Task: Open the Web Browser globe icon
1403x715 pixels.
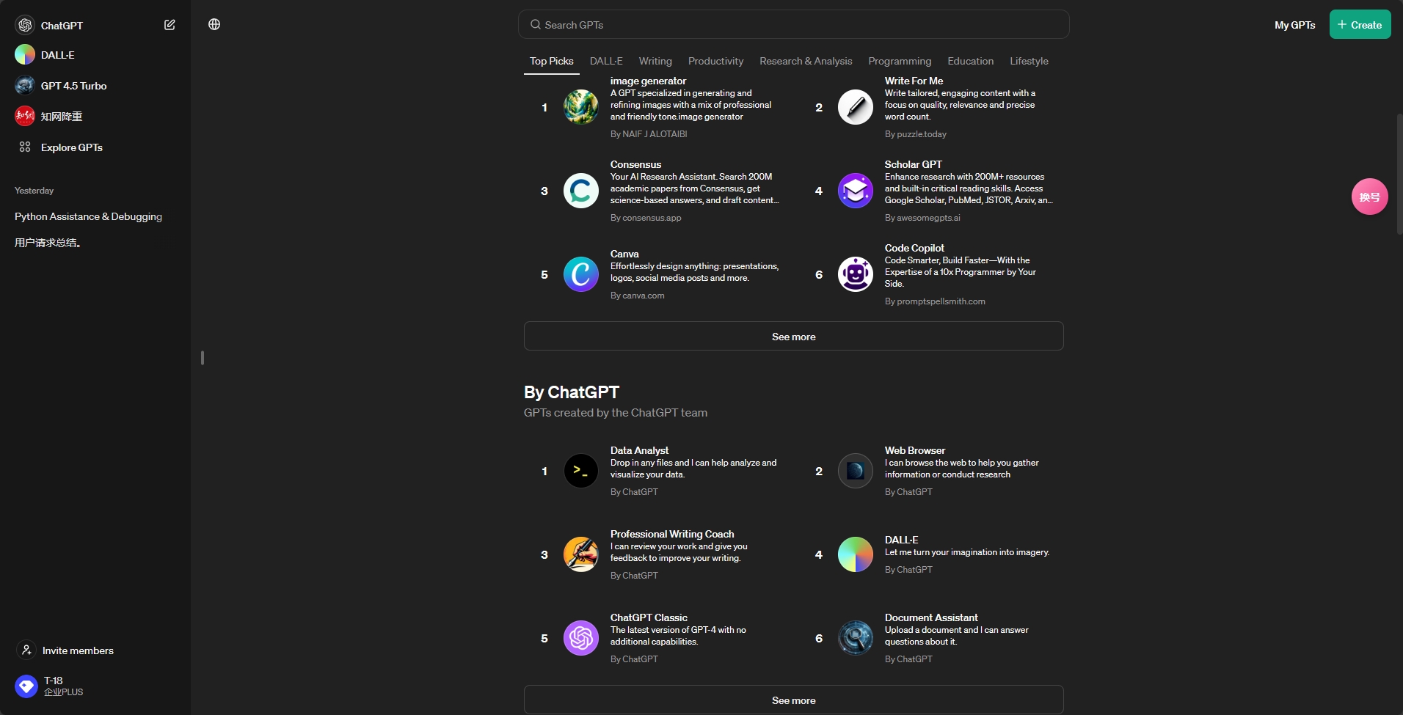Action: point(856,471)
